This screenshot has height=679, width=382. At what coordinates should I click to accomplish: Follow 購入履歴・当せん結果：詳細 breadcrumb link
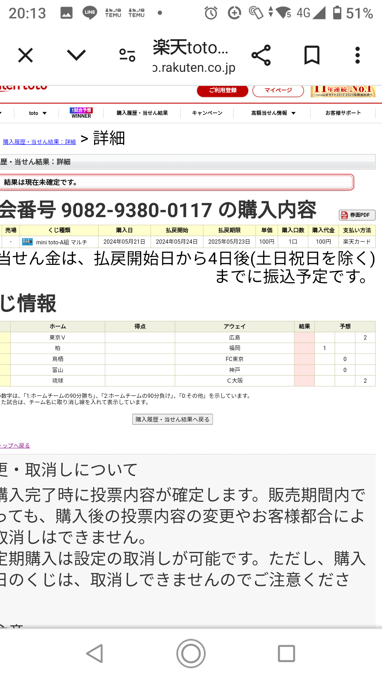[x=40, y=142]
